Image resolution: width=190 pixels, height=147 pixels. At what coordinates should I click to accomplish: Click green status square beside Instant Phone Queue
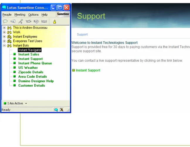coord(14,63)
